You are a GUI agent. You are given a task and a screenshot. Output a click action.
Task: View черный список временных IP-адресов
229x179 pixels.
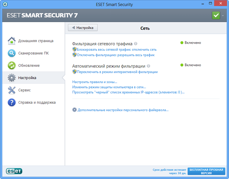coord(128,92)
